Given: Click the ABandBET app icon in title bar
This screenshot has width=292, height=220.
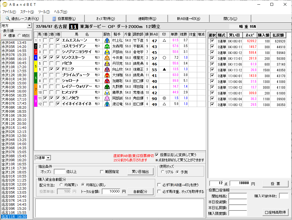Looking at the screenshot, I should pyautogui.click(x=5, y=4).
